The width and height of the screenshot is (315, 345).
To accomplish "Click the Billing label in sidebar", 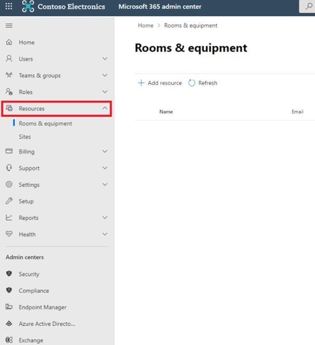I will 27,152.
